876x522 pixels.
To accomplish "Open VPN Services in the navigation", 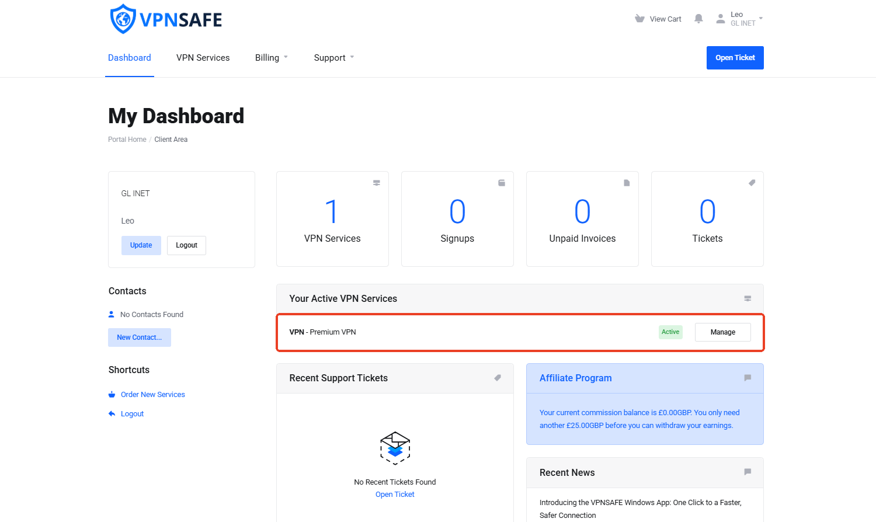I will coord(203,58).
